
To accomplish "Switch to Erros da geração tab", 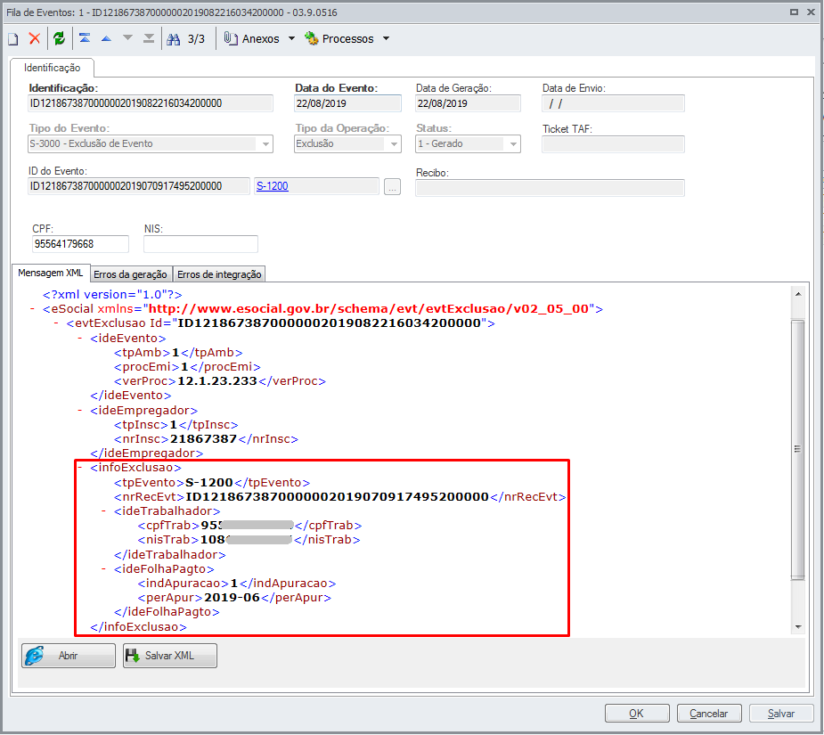I will point(130,274).
